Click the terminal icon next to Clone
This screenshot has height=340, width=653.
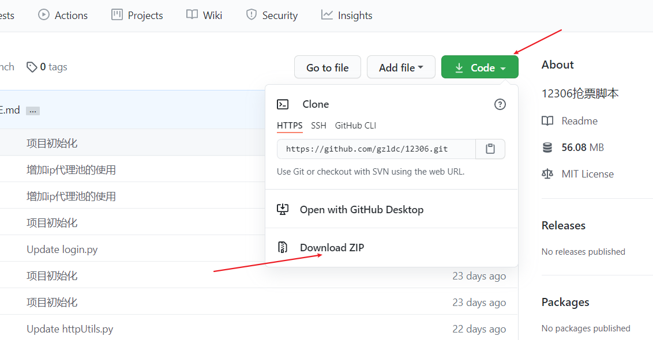283,104
